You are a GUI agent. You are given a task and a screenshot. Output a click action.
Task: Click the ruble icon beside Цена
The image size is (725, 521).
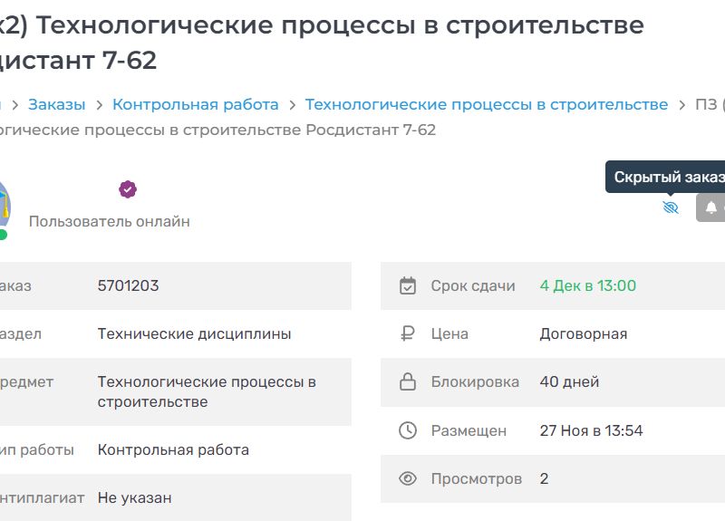408,334
